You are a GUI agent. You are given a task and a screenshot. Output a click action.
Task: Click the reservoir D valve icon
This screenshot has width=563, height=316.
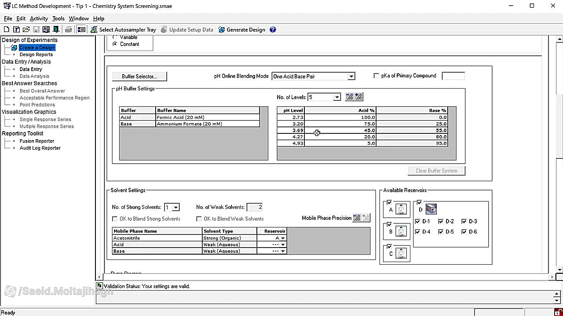click(x=431, y=210)
